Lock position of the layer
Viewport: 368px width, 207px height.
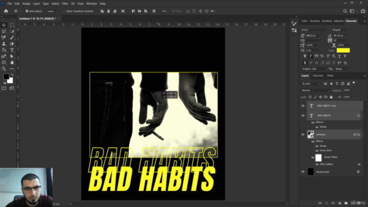[x=320, y=97]
